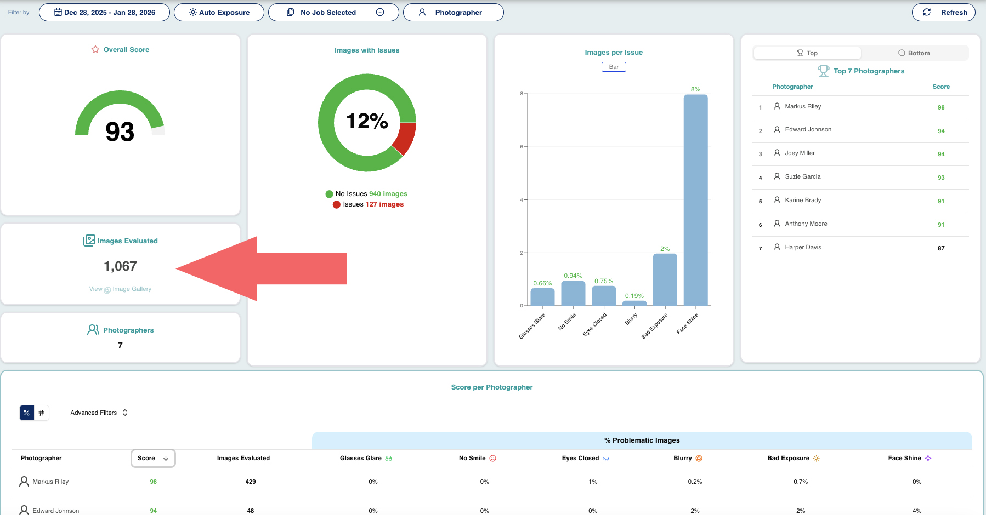
Task: Open the Auto Exposure filter
Action: pos(219,12)
